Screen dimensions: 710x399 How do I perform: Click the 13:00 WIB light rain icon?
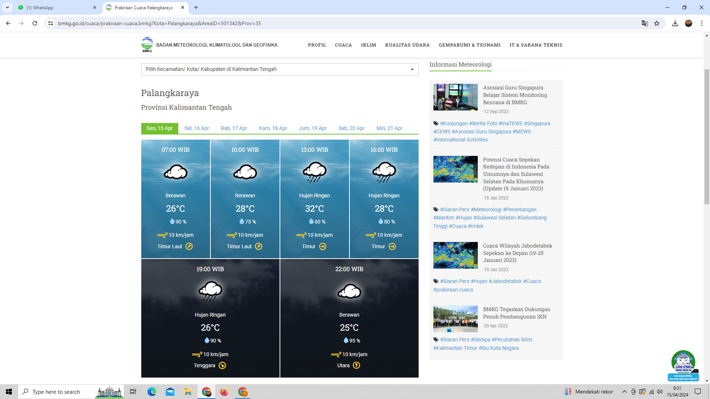(x=315, y=172)
